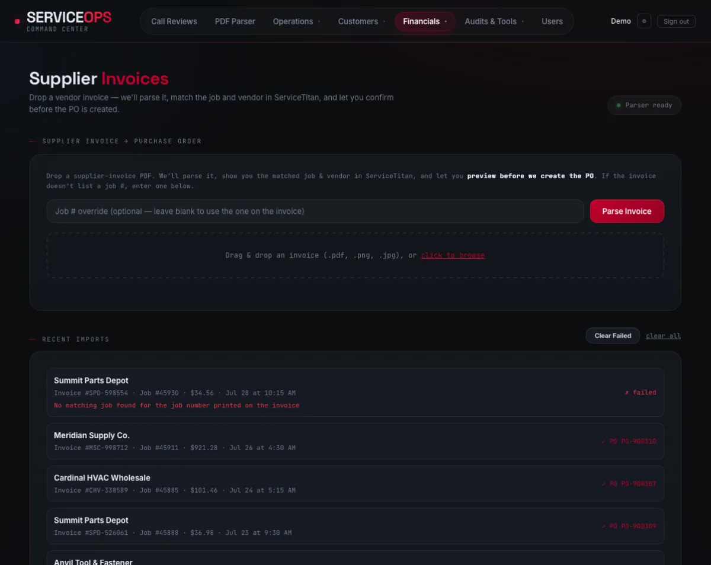Focus the Job # override input field
The image size is (711, 565).
315,211
